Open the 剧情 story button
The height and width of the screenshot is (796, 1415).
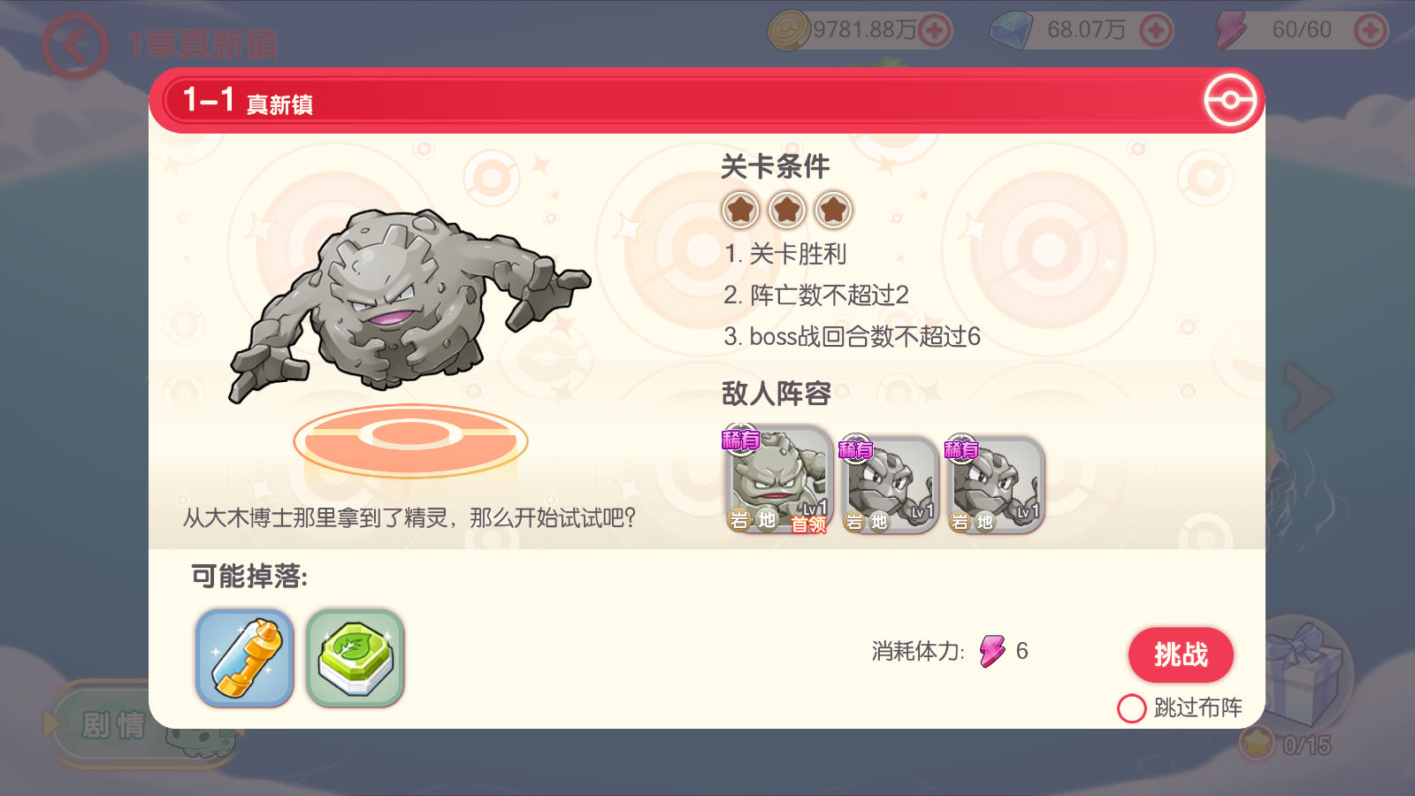(113, 725)
